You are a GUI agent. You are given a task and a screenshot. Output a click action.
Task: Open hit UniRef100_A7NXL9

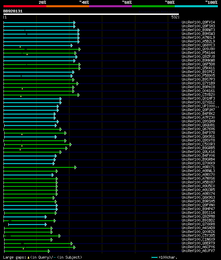[198, 37]
